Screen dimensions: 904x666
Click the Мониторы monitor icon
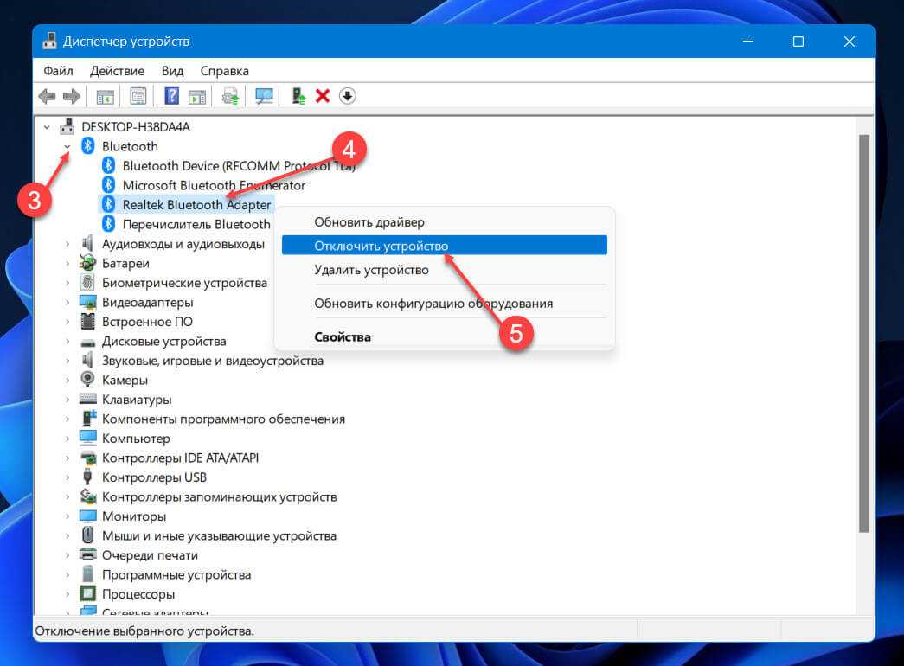coord(87,516)
